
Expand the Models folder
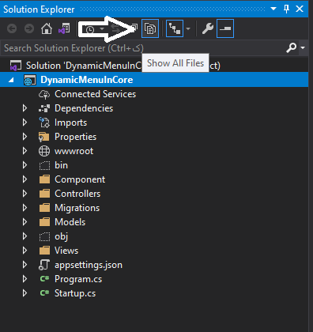(x=25, y=222)
